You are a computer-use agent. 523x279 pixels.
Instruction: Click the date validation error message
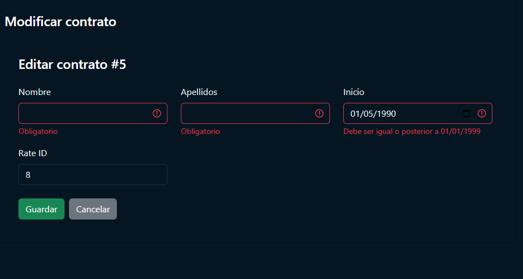pos(412,132)
